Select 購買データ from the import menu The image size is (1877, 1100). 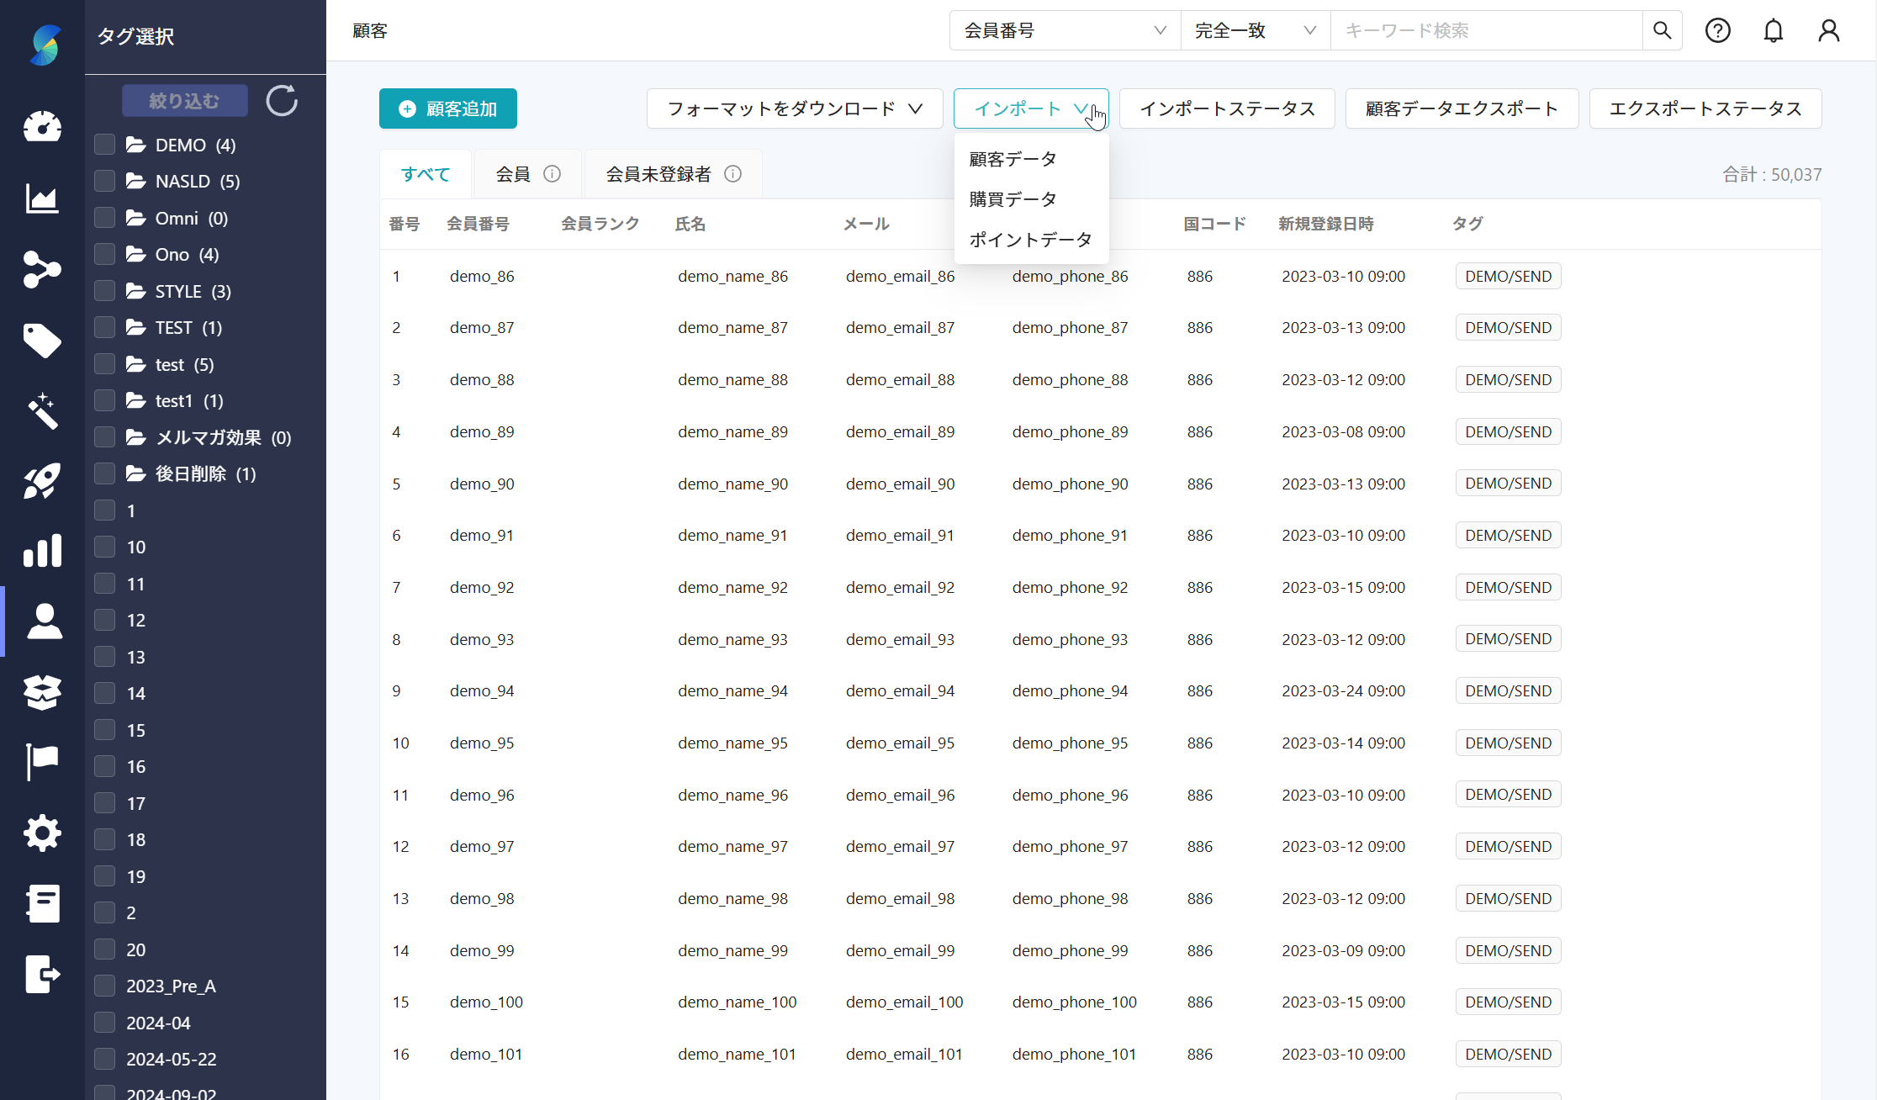pos(1012,198)
